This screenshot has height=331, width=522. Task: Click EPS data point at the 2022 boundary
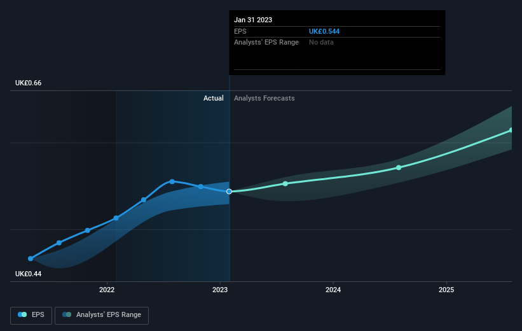tap(116, 218)
